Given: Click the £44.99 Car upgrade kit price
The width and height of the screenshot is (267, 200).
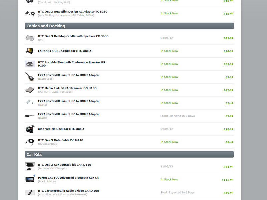Looking at the screenshot, I should (228, 167).
